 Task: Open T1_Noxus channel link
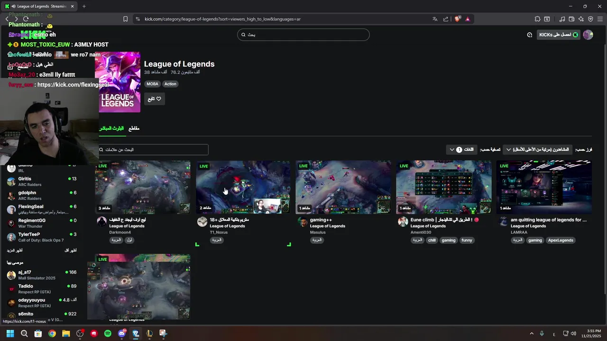[219, 233]
